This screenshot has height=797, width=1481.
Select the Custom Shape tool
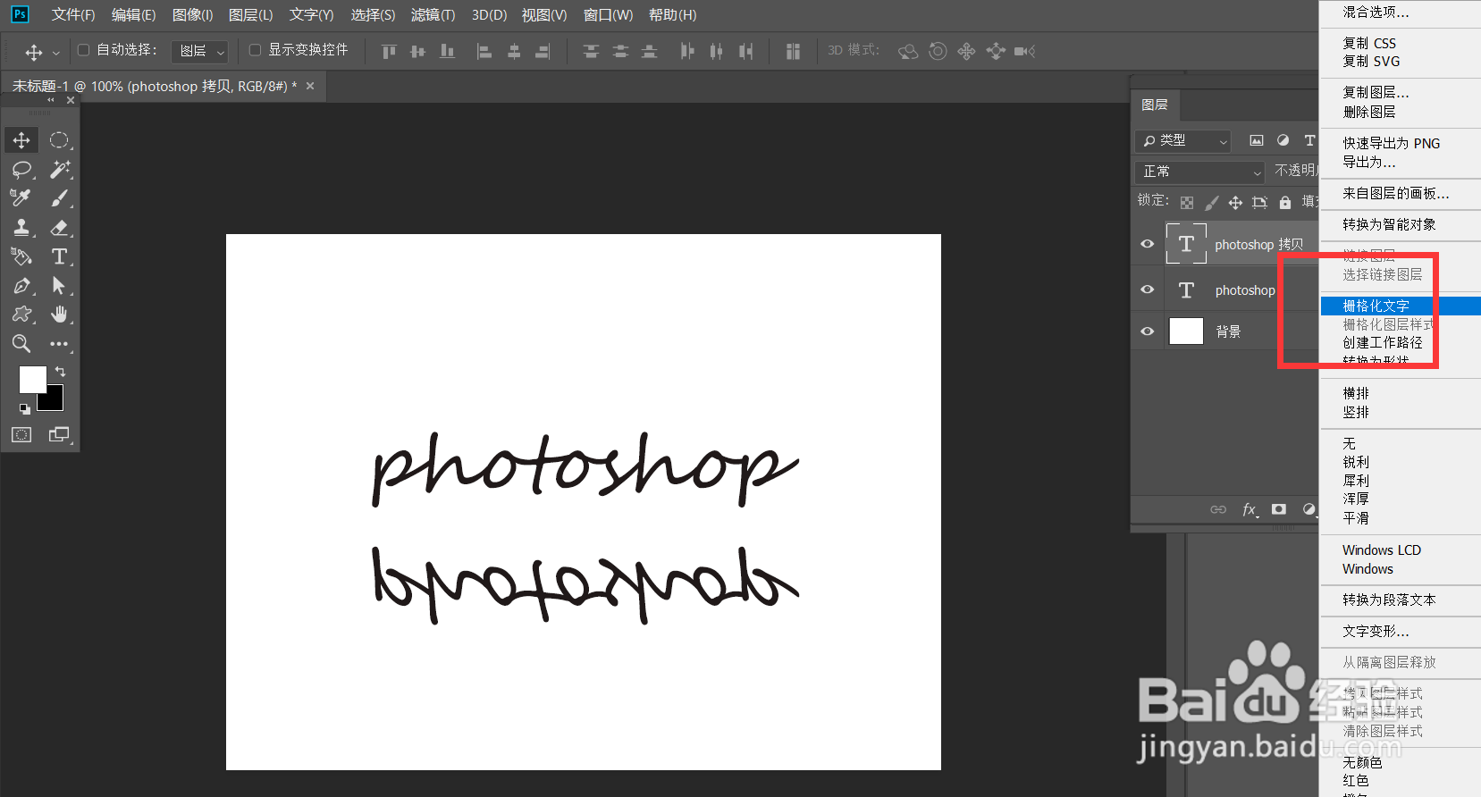[21, 315]
